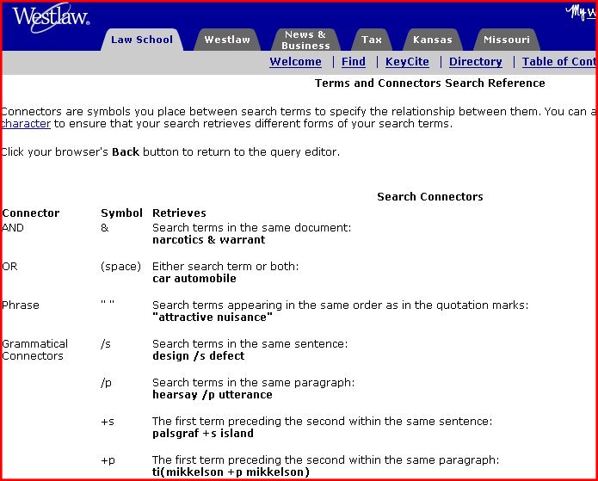The width and height of the screenshot is (598, 481).
Task: Click example 'narcotics & warrant'
Action: [208, 240]
